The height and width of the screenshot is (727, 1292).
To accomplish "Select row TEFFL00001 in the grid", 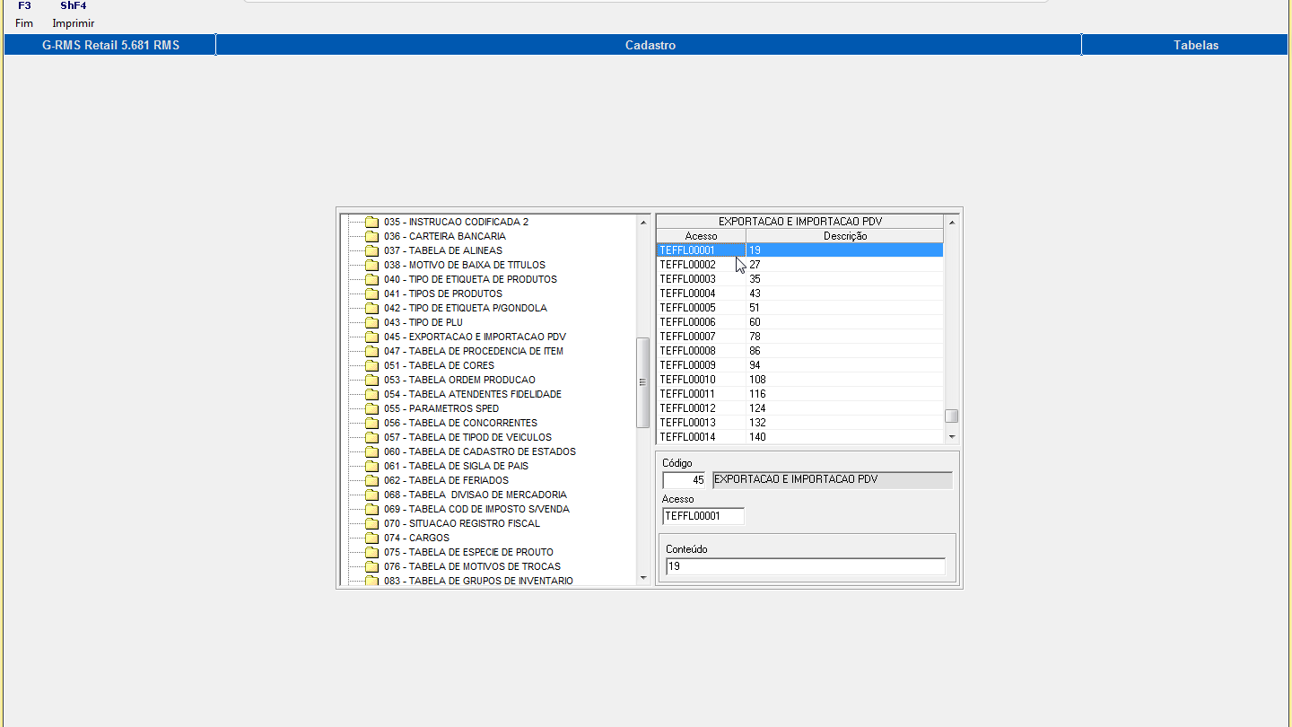I will pyautogui.click(x=799, y=250).
